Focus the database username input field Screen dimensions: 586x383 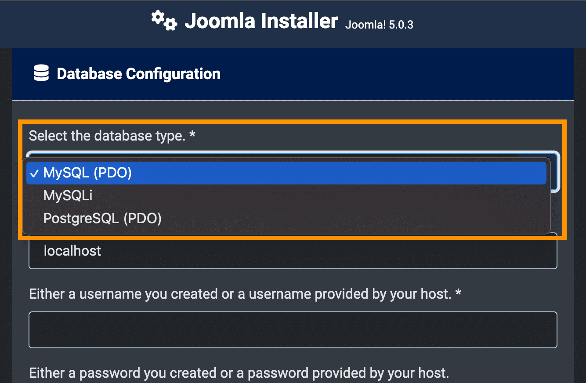point(293,330)
